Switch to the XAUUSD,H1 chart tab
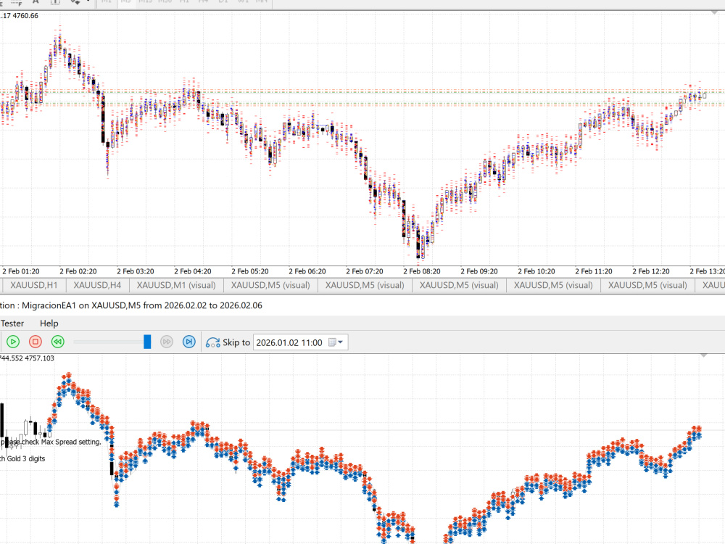 [34, 285]
